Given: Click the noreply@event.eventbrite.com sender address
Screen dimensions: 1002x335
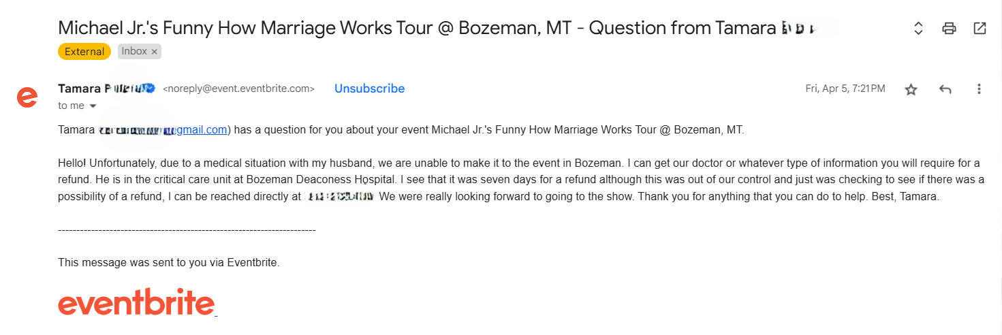Looking at the screenshot, I should [238, 89].
